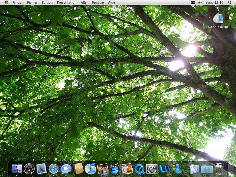This screenshot has width=236, height=177.
Task: Open MSN Messenger in the Dock
Action: coord(177,168)
